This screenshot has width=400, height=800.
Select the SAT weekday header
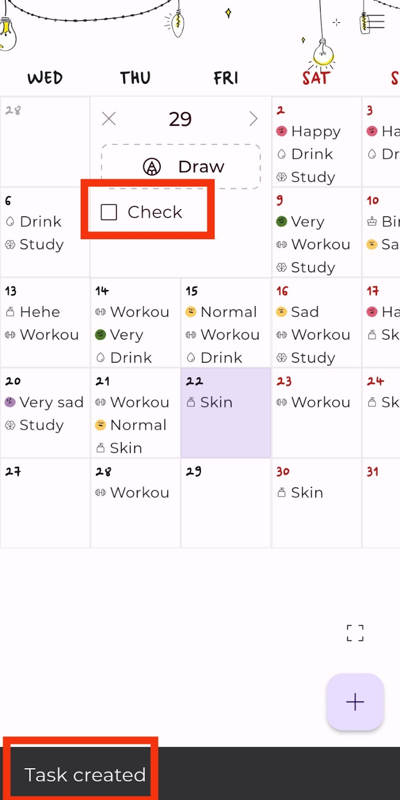pos(316,78)
